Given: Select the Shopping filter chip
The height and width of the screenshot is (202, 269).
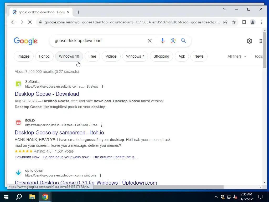Looking at the screenshot, I should [161, 56].
